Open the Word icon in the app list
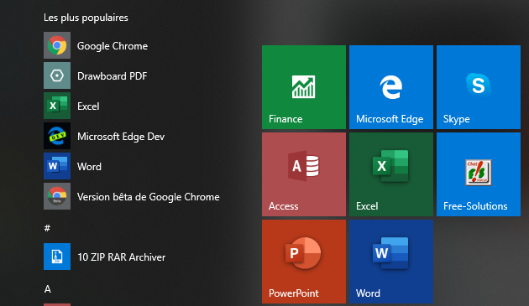 (x=57, y=166)
